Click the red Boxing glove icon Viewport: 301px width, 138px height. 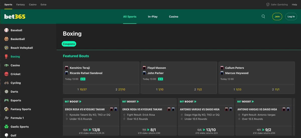[x=7, y=57]
